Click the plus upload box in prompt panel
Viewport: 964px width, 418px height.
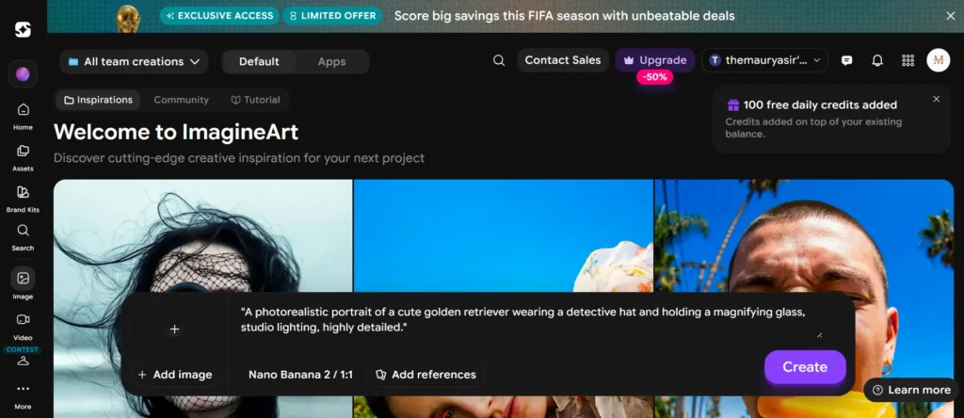174,329
